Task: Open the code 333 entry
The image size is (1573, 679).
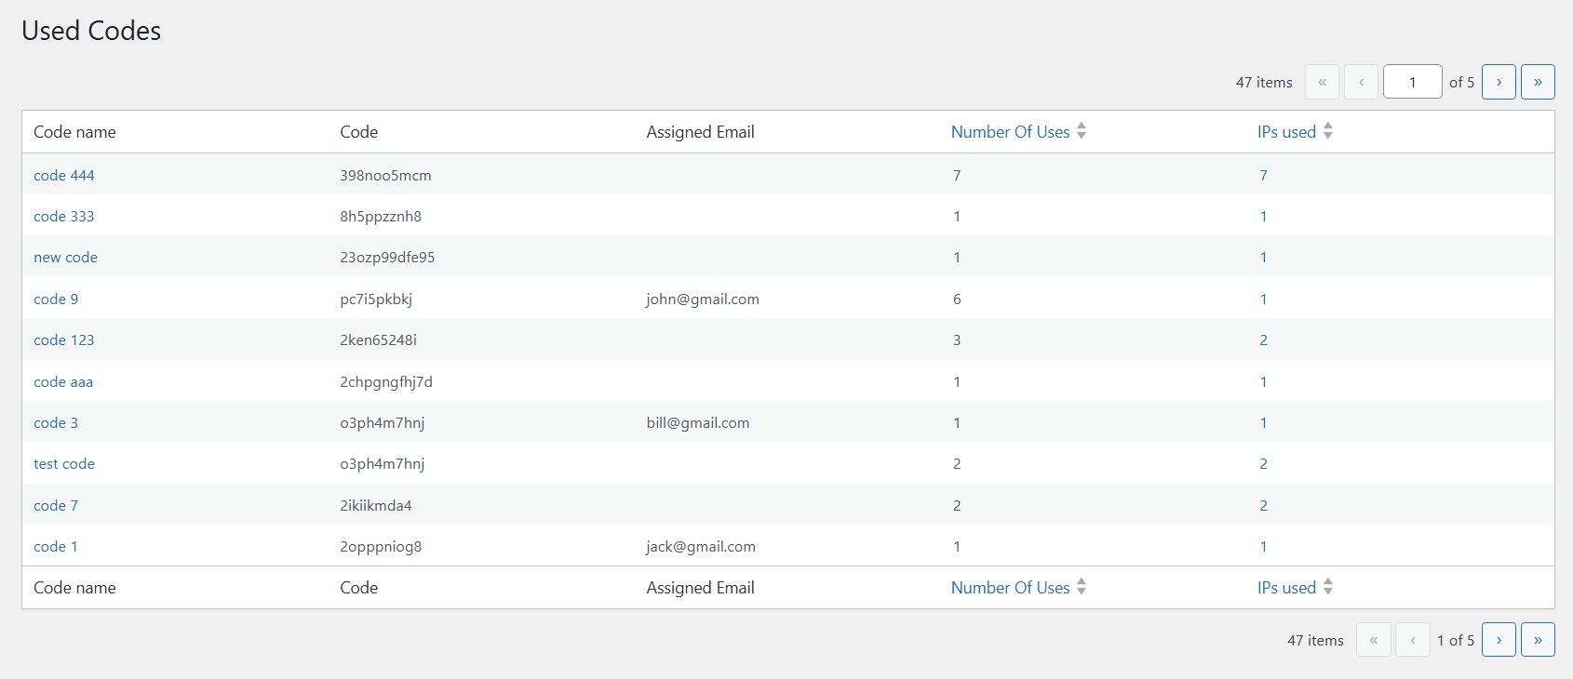Action: pyautogui.click(x=64, y=217)
